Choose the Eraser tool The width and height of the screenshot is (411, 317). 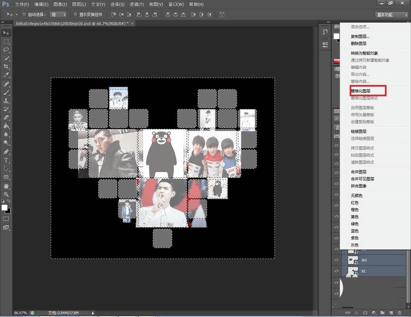(6, 117)
